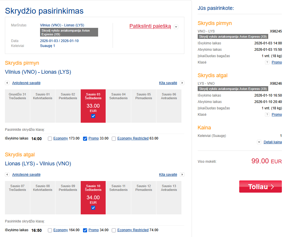
Task: Open the Detali kaina price breakdown link
Action: pyautogui.click(x=273, y=142)
